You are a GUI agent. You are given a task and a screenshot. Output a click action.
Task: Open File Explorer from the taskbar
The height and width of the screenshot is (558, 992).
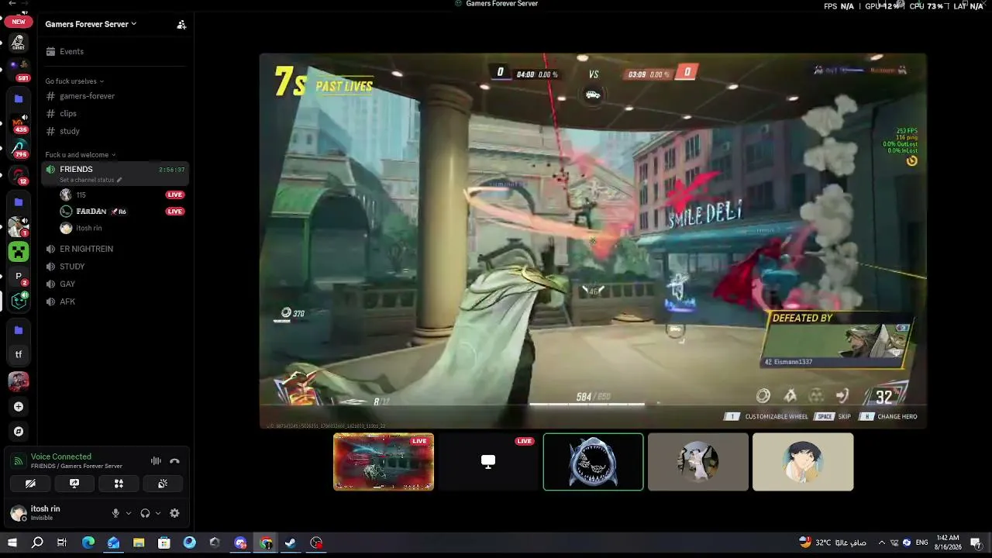[x=139, y=542]
